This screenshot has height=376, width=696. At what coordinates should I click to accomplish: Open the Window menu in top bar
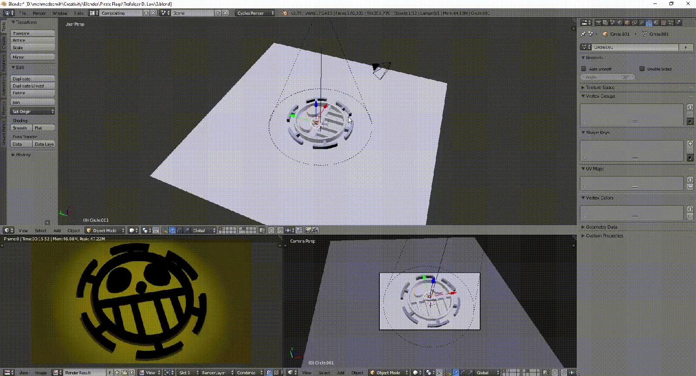tap(60, 13)
